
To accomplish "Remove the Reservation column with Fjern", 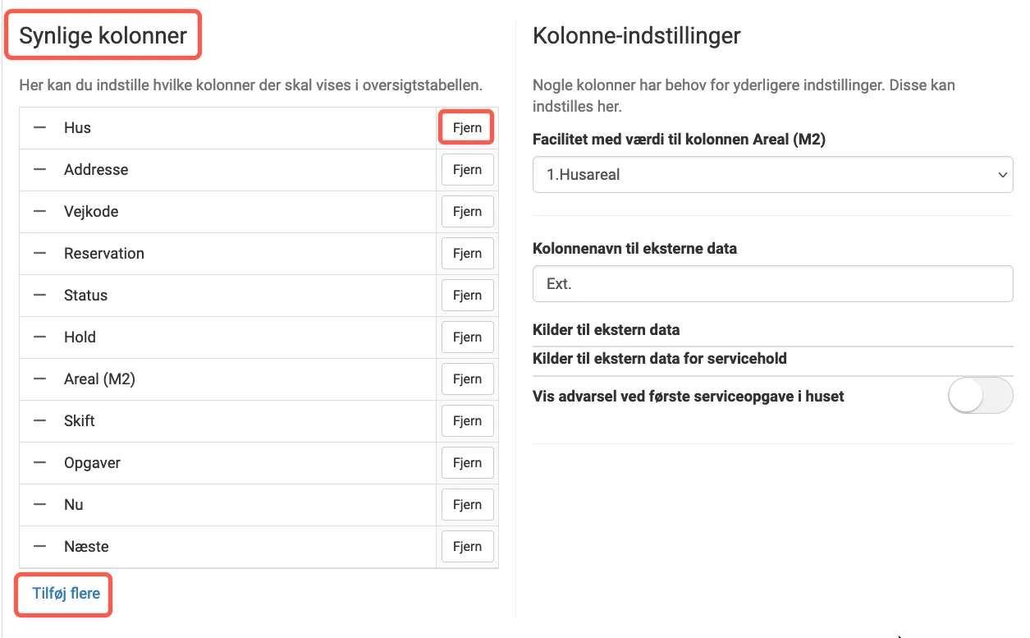I will point(467,253).
